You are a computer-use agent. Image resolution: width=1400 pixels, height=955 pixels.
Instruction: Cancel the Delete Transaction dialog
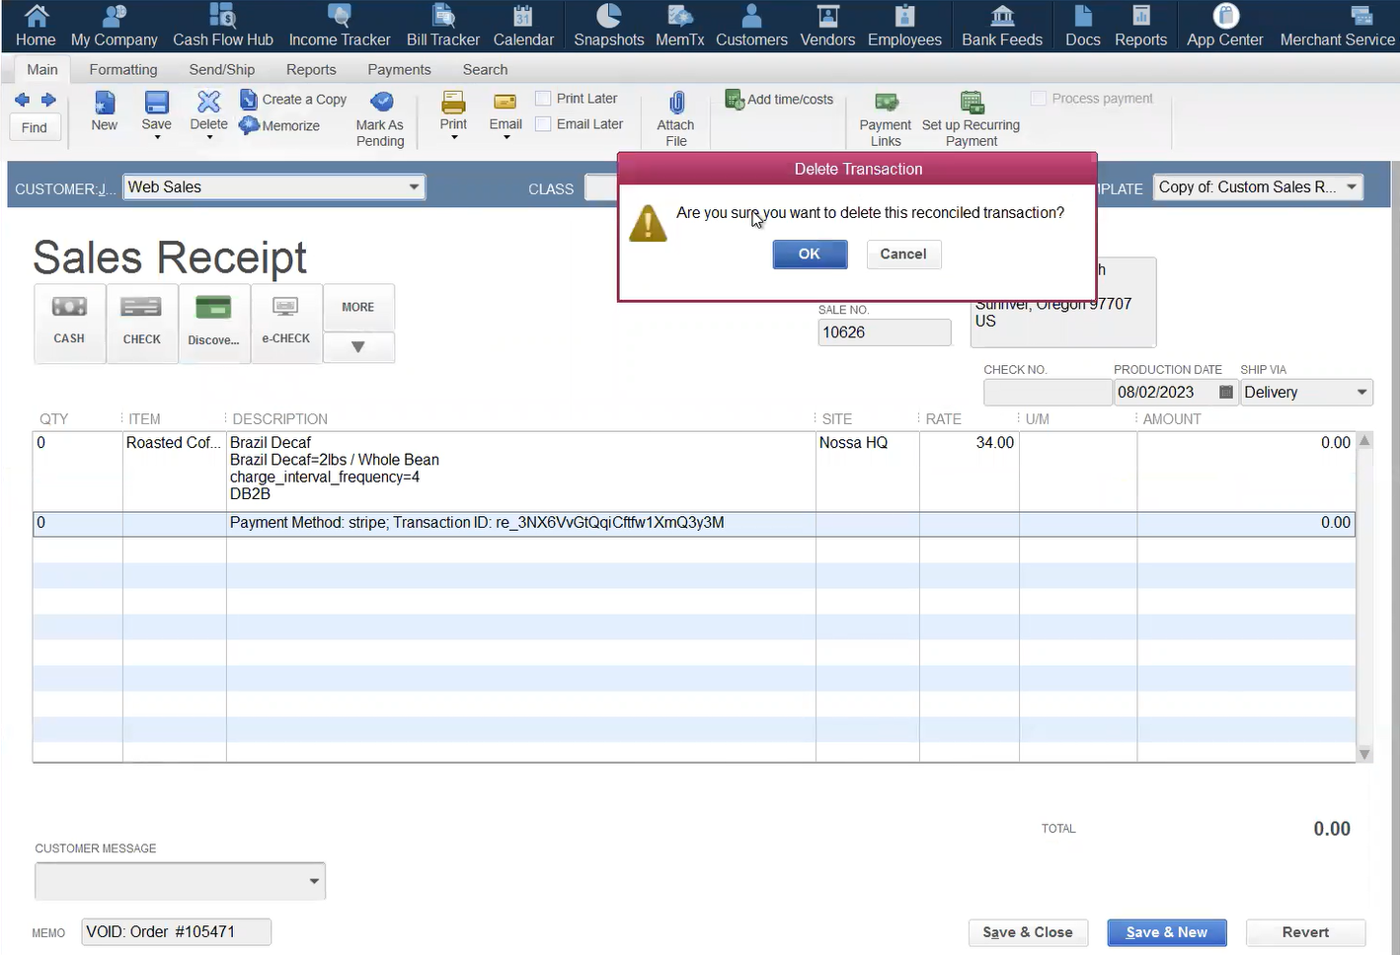point(903,255)
